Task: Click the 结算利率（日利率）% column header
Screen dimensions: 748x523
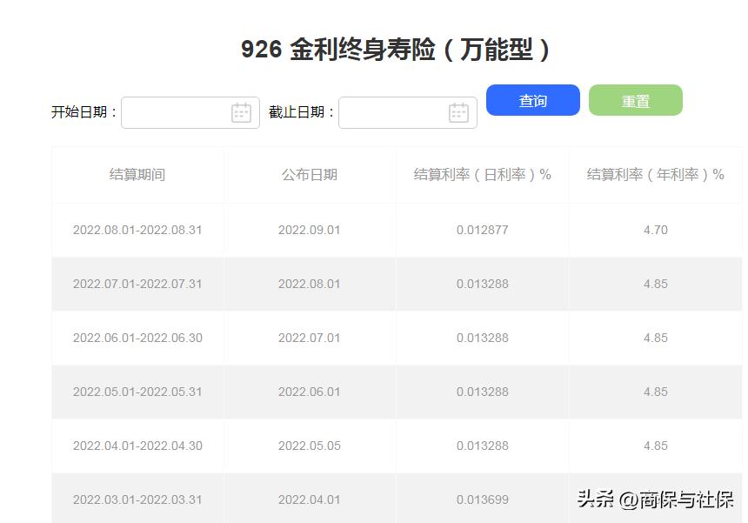Action: [481, 175]
